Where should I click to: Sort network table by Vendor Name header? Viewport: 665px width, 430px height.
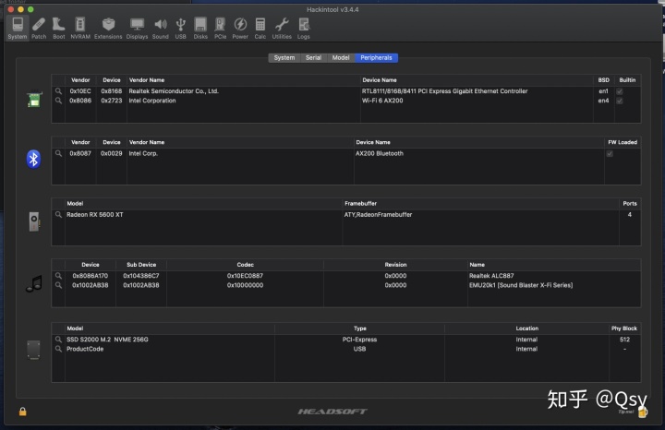pos(147,80)
